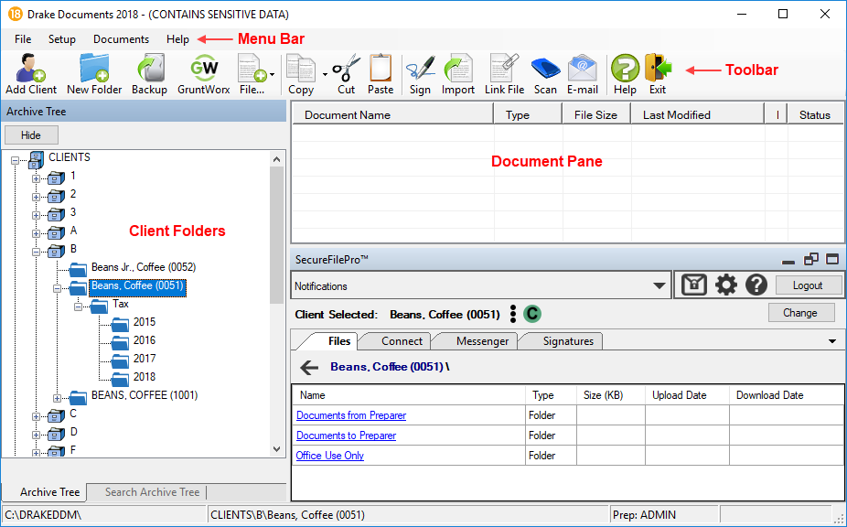Screen dimensions: 847x527
Task: Open Documents from Preparer folder link
Action: click(x=351, y=415)
